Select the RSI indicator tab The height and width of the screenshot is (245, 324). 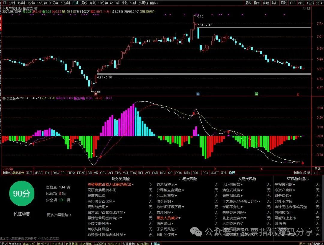point(140,173)
